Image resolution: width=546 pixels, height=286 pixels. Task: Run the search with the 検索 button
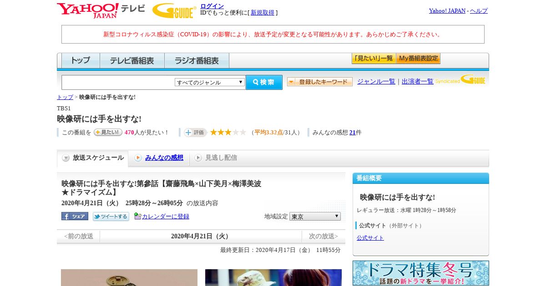pyautogui.click(x=264, y=82)
